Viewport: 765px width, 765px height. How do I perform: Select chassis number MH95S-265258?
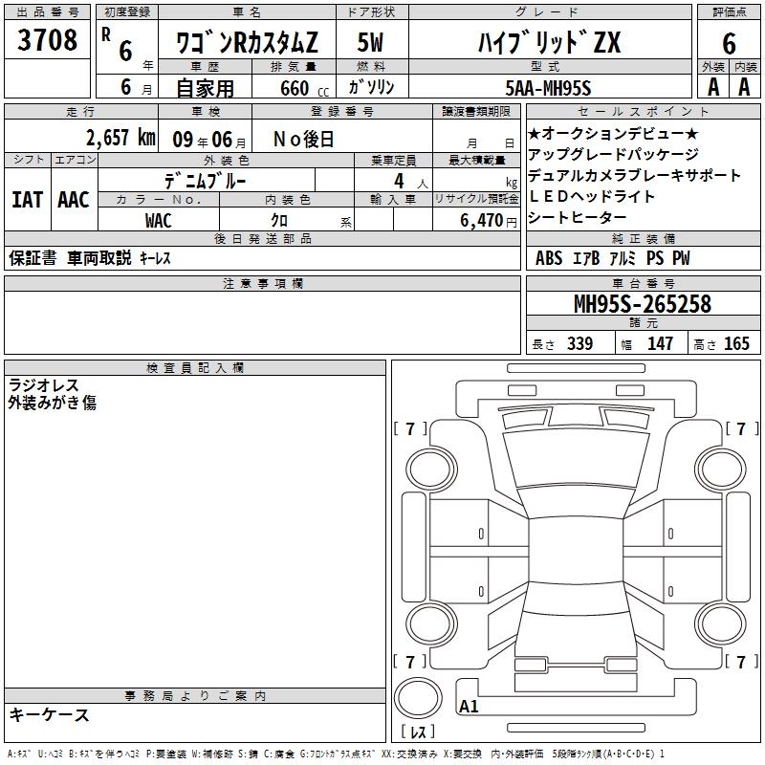click(x=642, y=304)
